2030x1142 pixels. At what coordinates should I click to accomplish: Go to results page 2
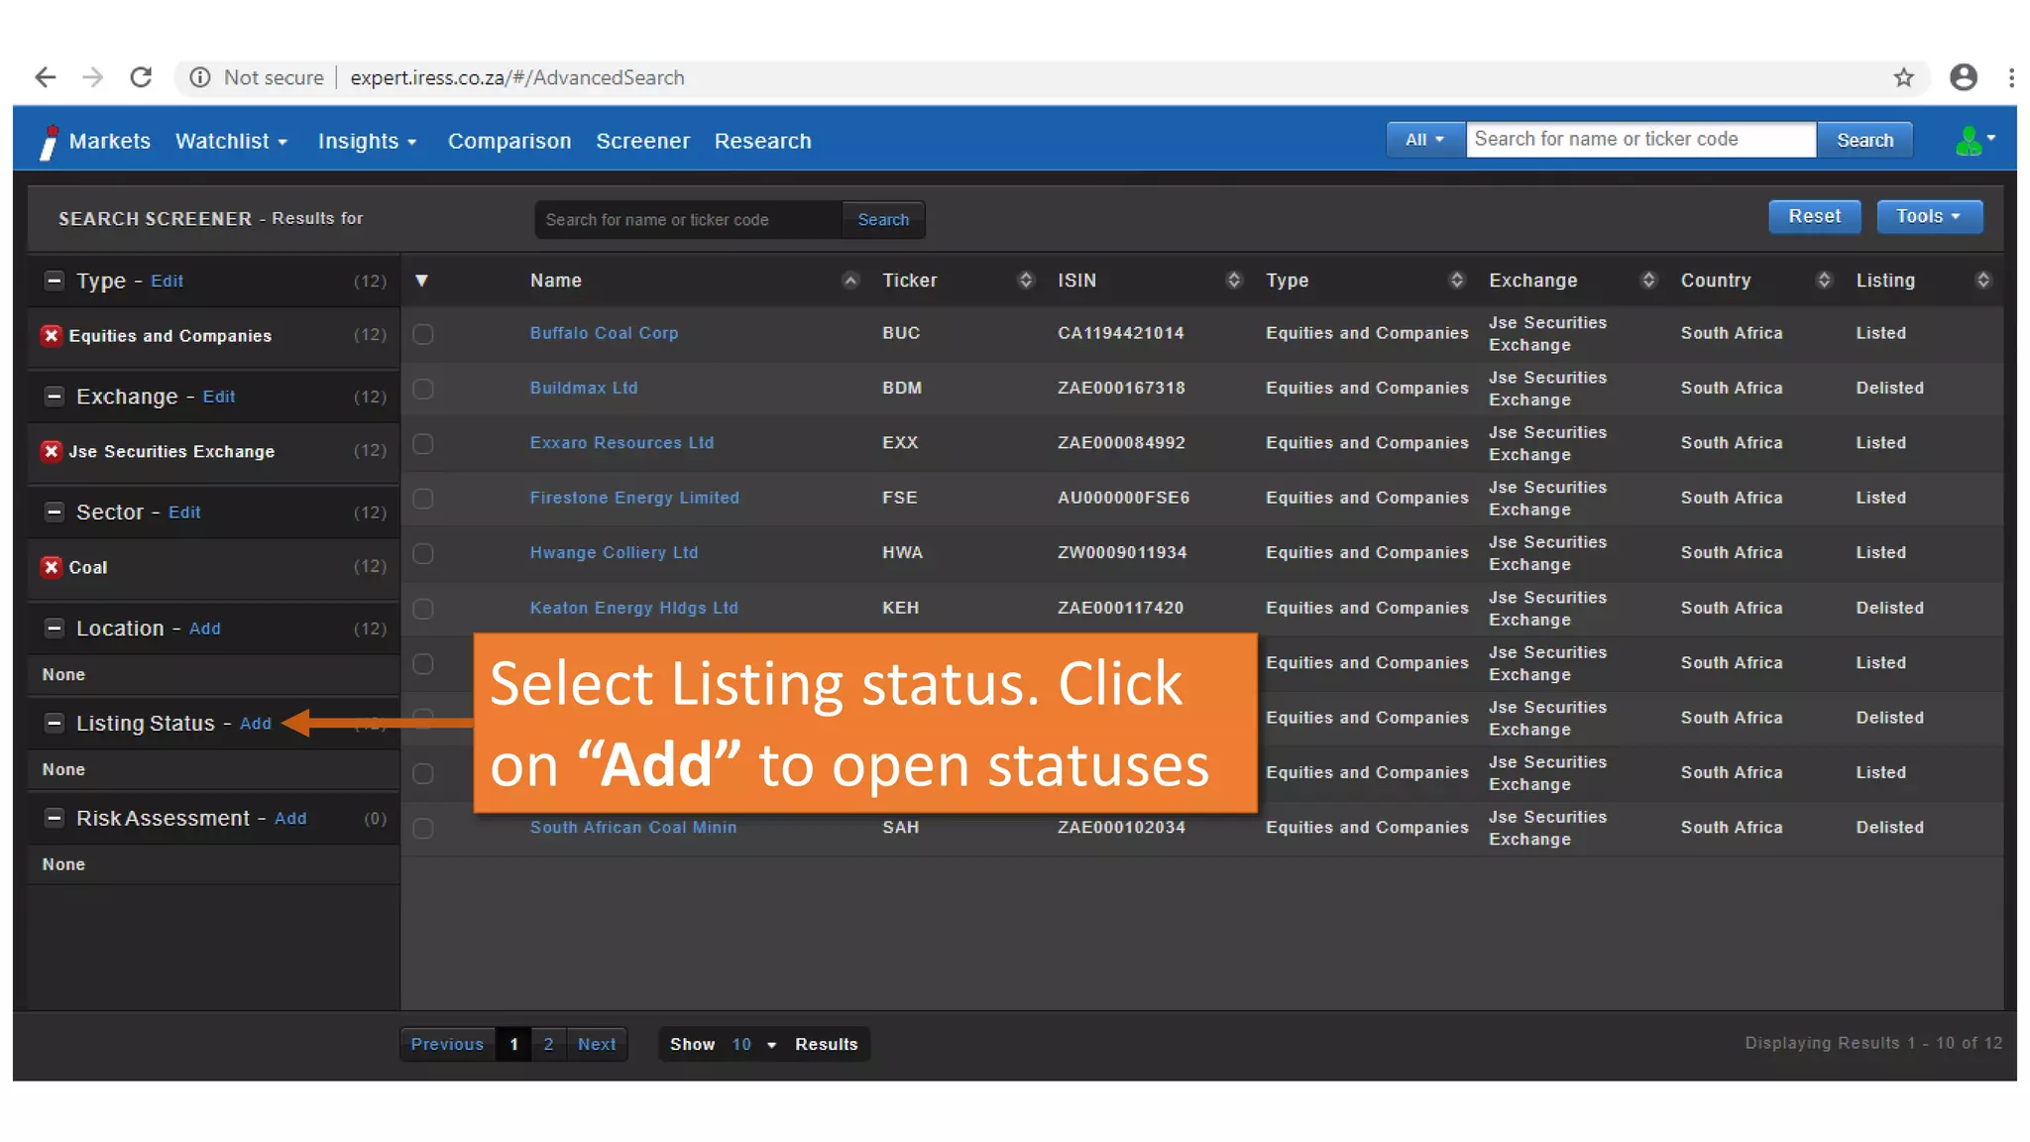tap(548, 1044)
